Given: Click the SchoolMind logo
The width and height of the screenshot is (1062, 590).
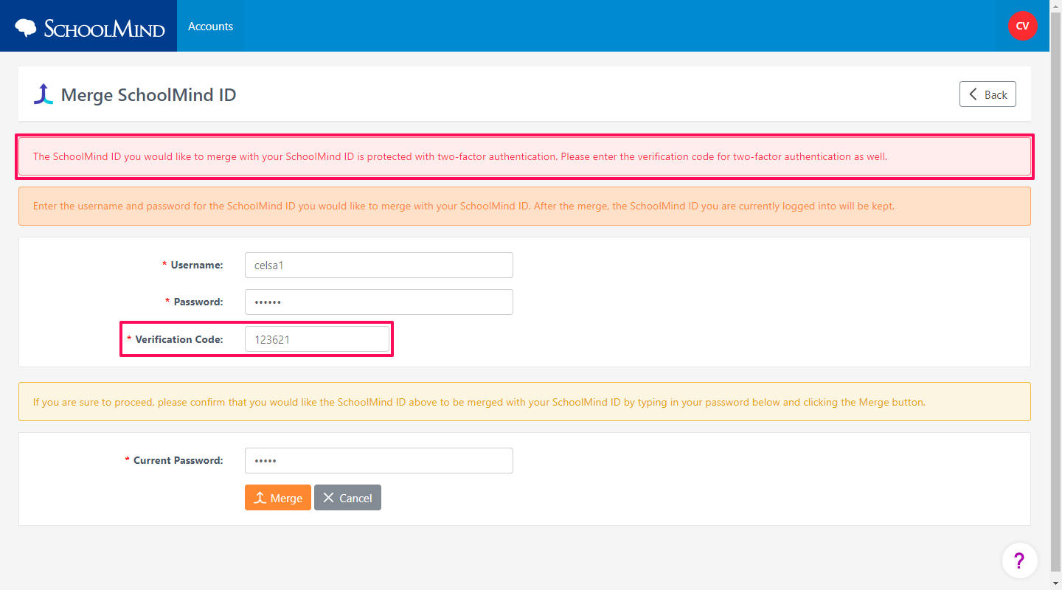Looking at the screenshot, I should point(89,28).
